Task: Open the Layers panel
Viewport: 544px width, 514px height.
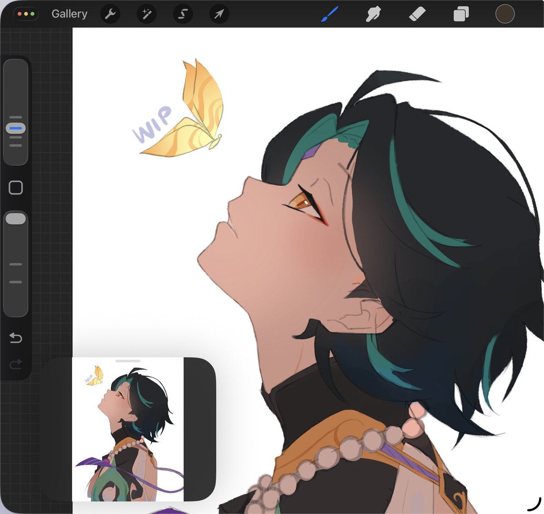Action: [461, 14]
